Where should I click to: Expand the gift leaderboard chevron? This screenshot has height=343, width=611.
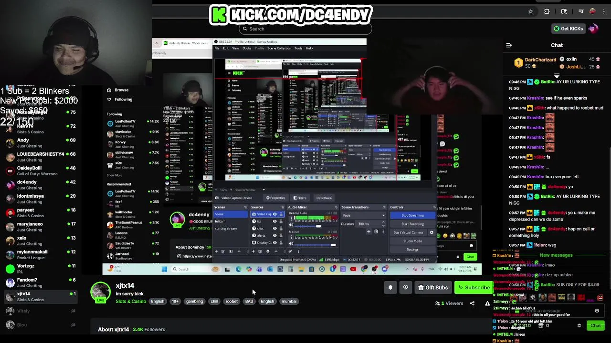click(557, 76)
